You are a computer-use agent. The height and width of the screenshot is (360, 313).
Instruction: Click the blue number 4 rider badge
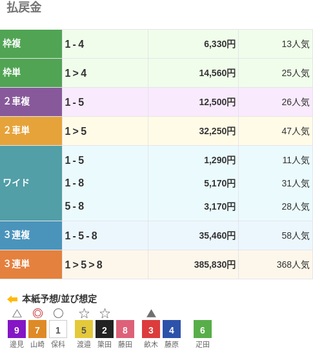click(x=172, y=329)
